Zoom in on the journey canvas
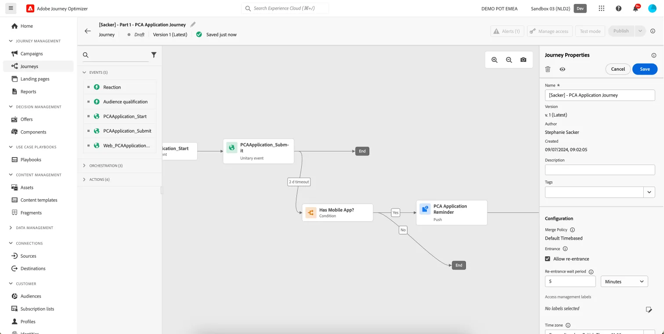The width and height of the screenshot is (664, 334). (494, 60)
